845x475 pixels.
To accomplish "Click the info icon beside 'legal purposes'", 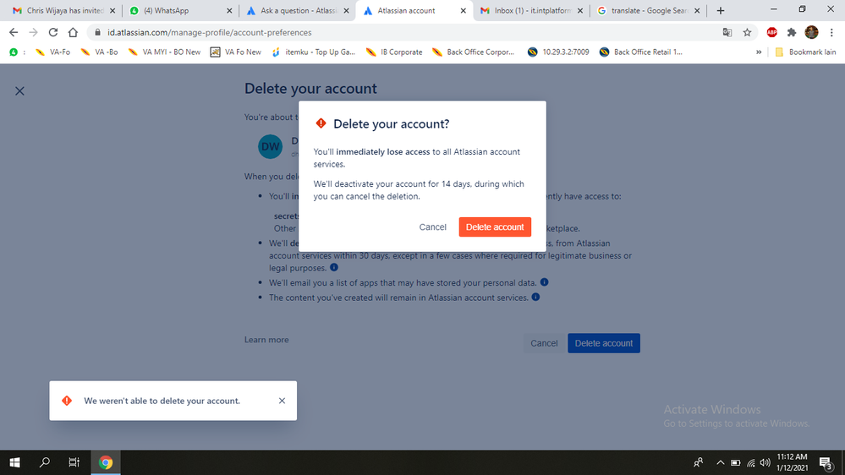I will tap(334, 267).
